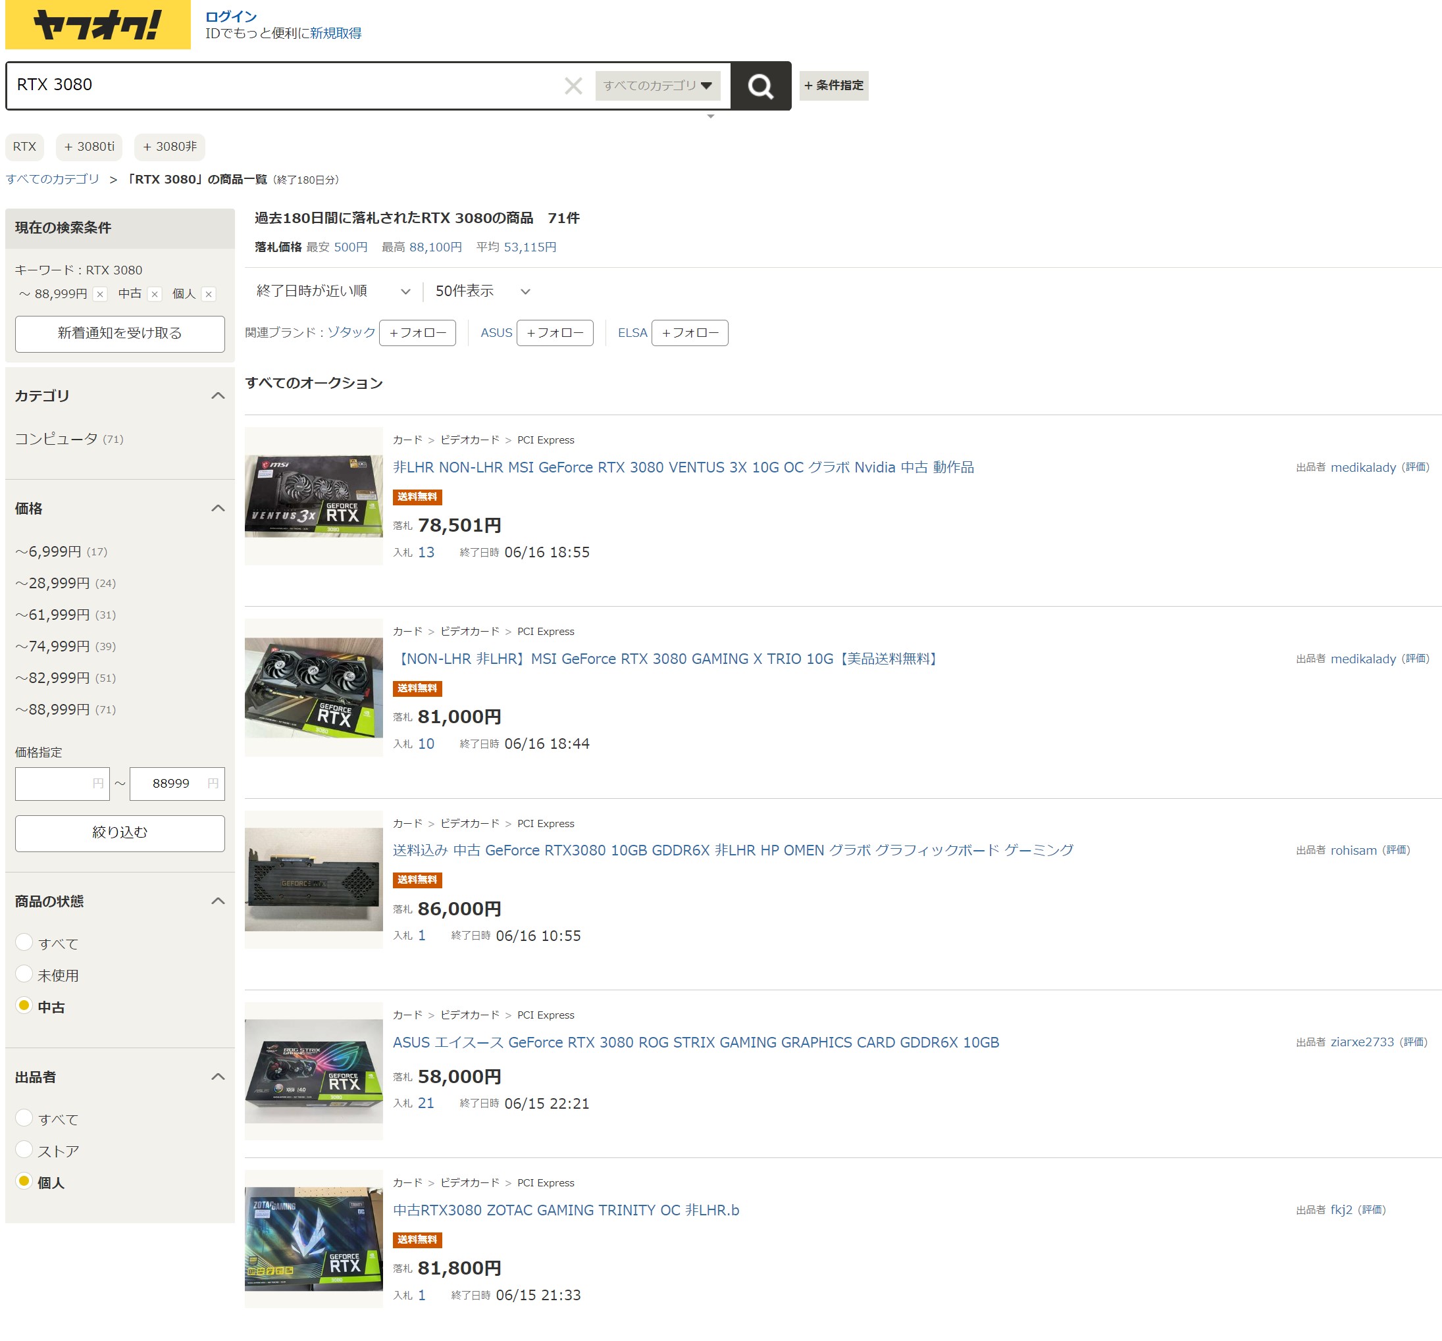Focus the minimum price input field
Image resolution: width=1442 pixels, height=1341 pixels.
63,783
